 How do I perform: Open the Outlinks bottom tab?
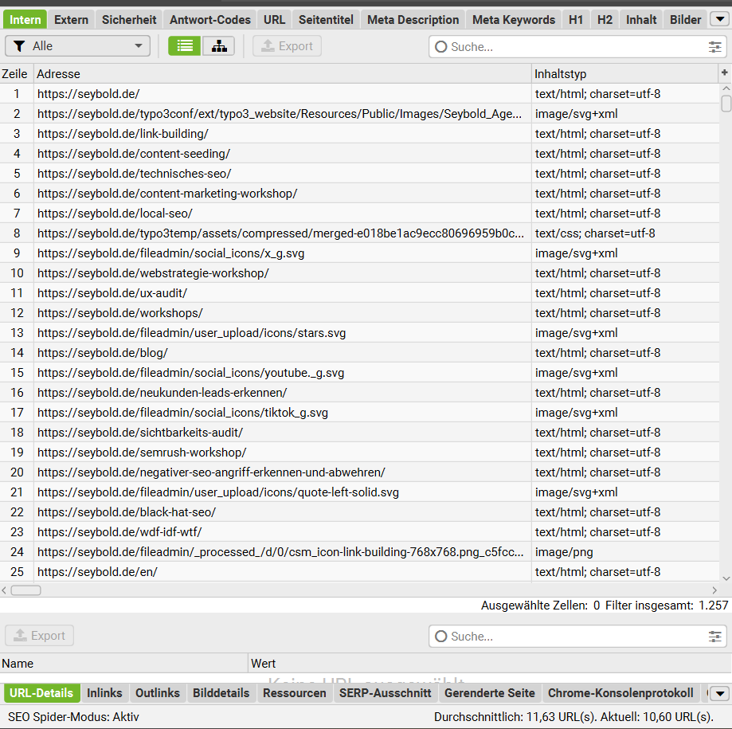(x=158, y=693)
